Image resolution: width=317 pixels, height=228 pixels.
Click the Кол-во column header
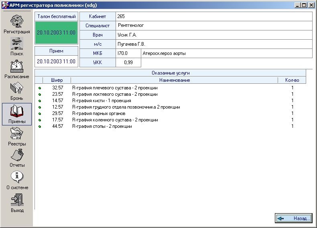click(292, 80)
